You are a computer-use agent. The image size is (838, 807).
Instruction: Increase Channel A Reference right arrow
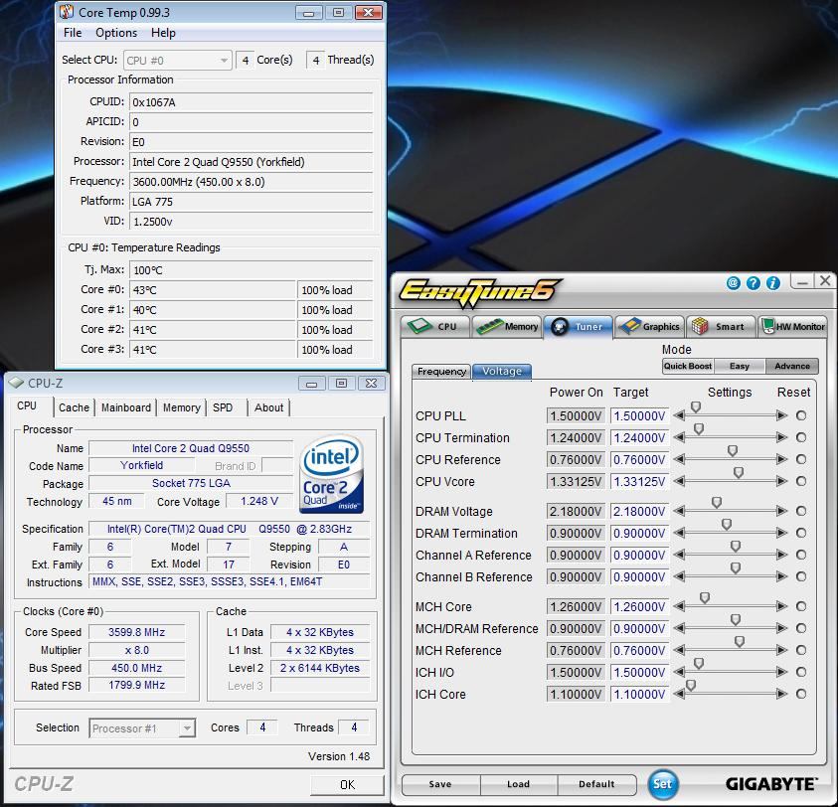pos(781,556)
